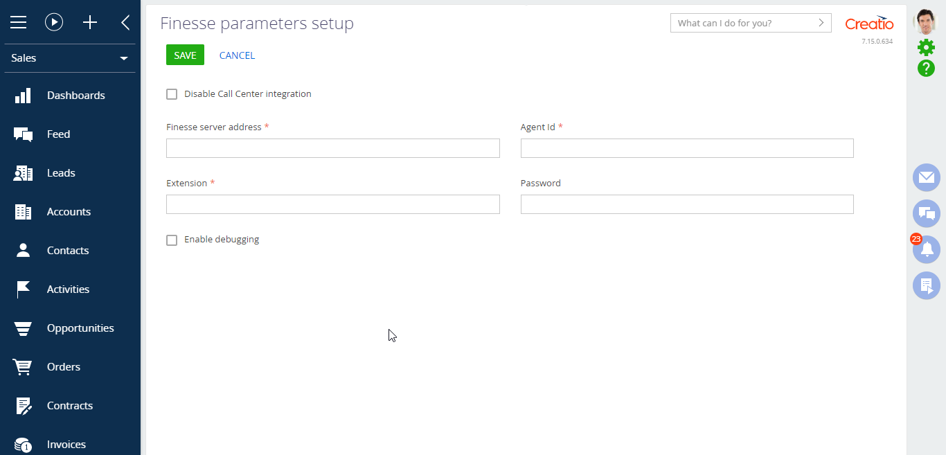Open the Sales workplace dropdown
Image resolution: width=946 pixels, height=455 pixels.
(x=69, y=58)
